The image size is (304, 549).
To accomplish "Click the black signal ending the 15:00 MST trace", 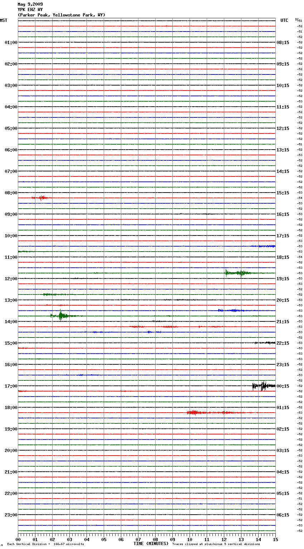I will 265,343.
